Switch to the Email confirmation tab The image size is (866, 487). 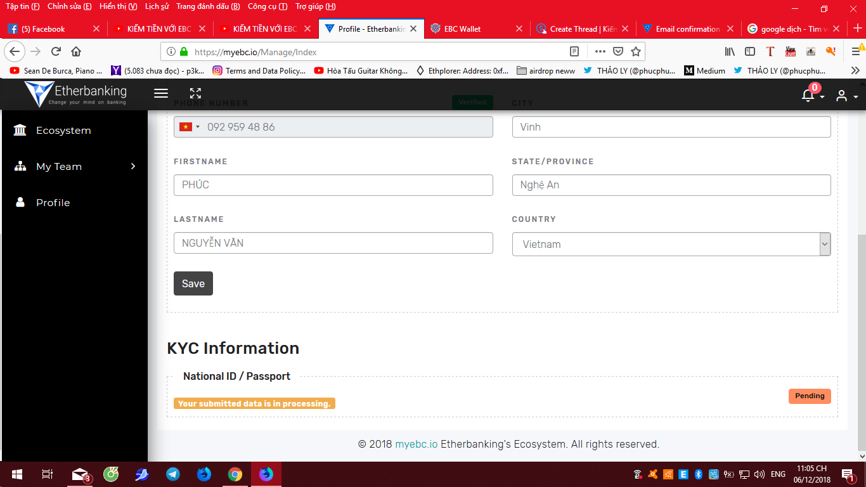pyautogui.click(x=688, y=29)
